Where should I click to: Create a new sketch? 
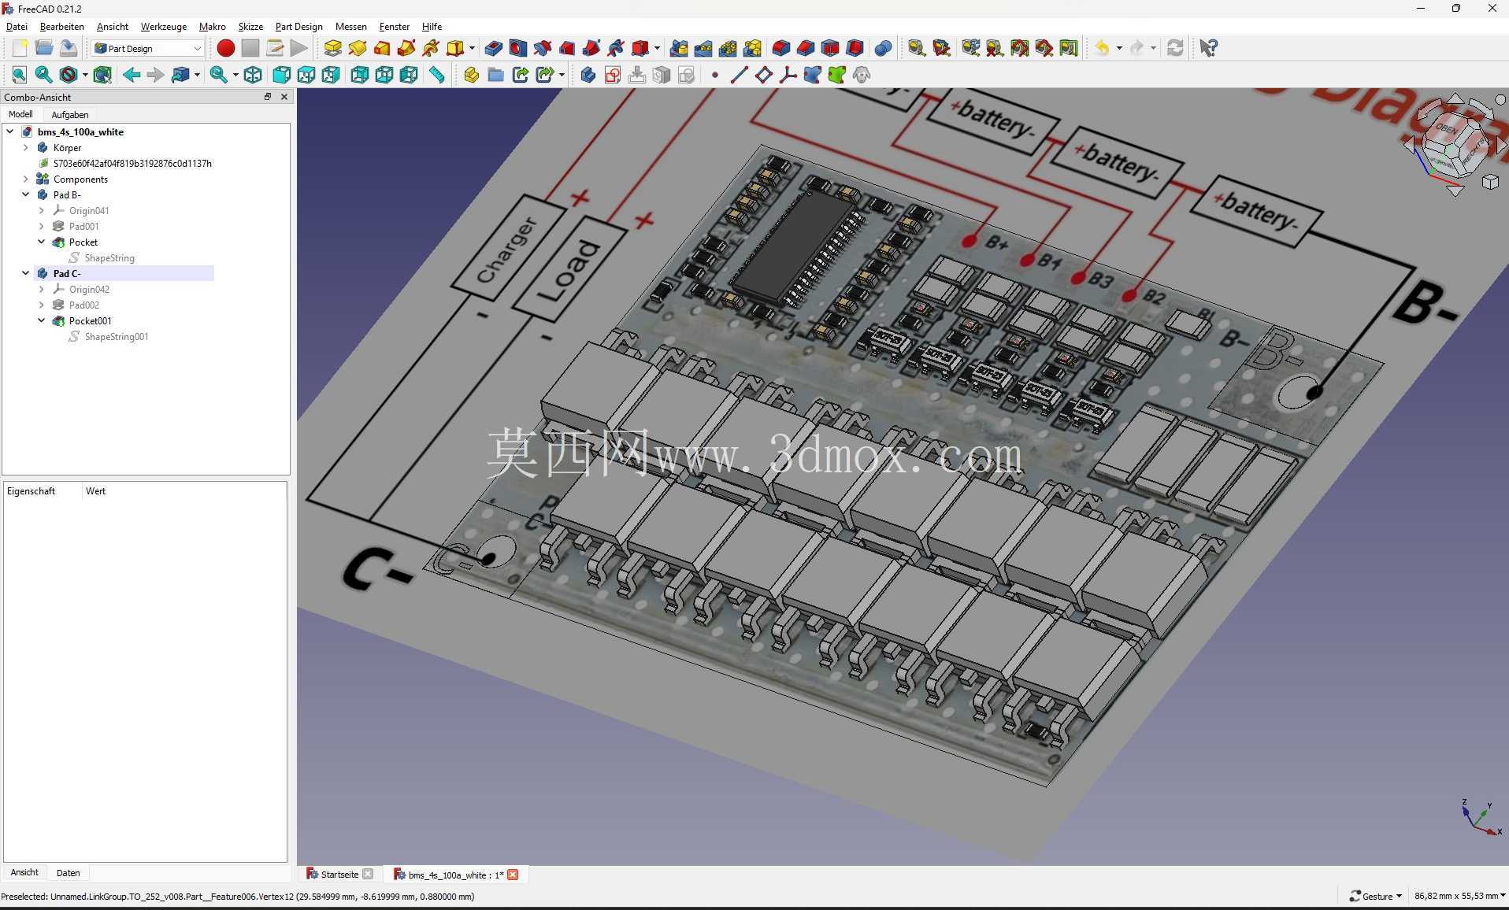pyautogui.click(x=613, y=75)
